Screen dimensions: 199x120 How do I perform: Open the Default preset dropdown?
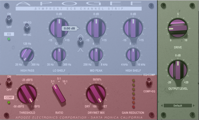(178, 106)
